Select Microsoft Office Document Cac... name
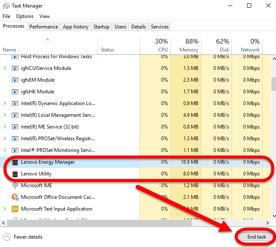276x247 pixels. [58, 197]
